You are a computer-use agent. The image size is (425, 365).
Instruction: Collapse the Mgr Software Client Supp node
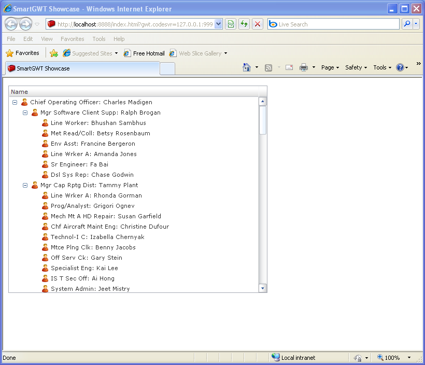(25, 113)
